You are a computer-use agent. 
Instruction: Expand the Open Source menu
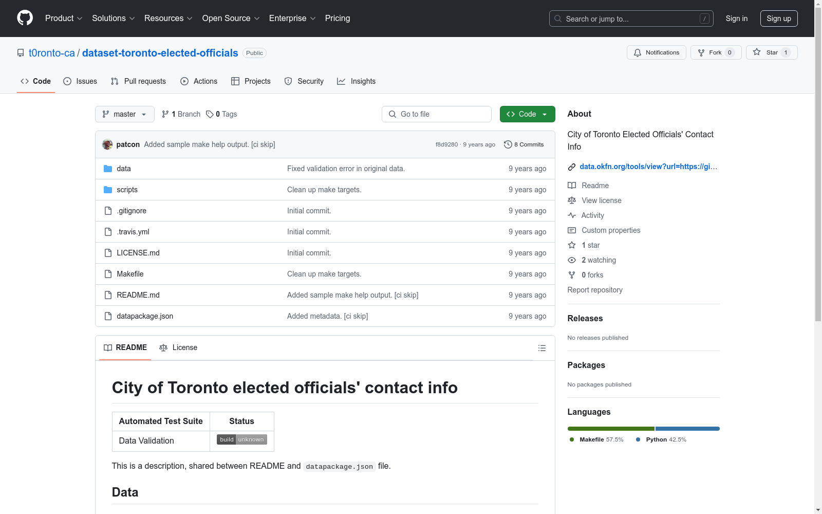[x=231, y=19]
